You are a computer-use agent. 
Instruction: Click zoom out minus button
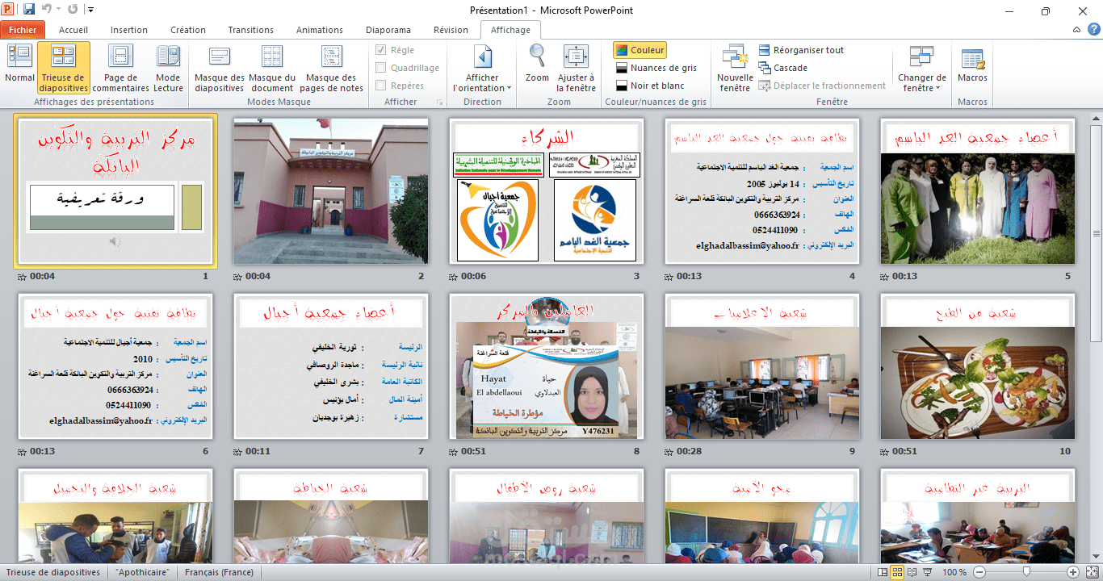(x=979, y=572)
